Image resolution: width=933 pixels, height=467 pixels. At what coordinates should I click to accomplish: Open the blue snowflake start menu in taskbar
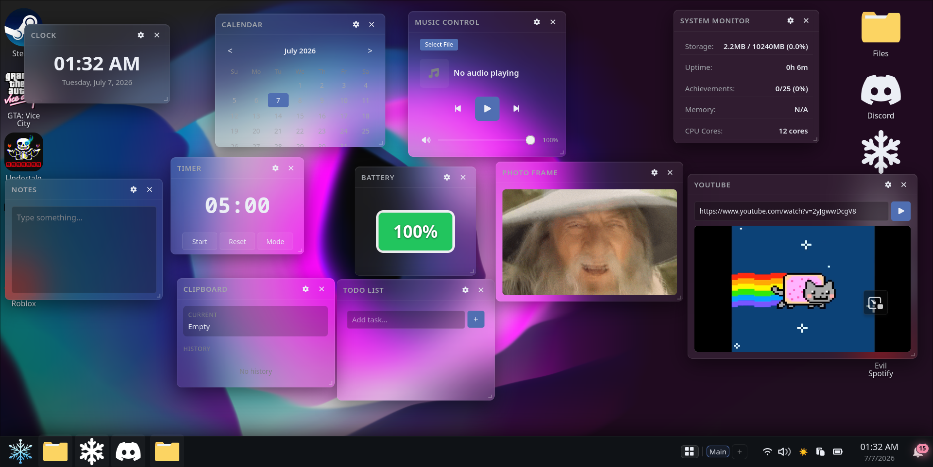pos(20,451)
